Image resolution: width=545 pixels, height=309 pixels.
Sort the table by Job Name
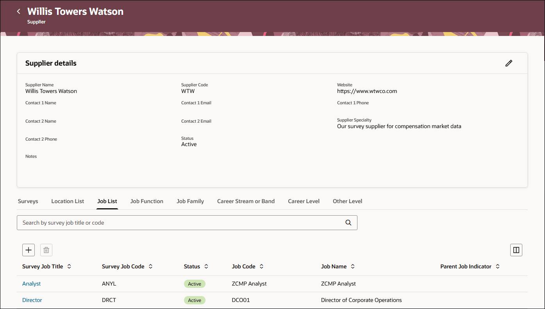pos(352,266)
